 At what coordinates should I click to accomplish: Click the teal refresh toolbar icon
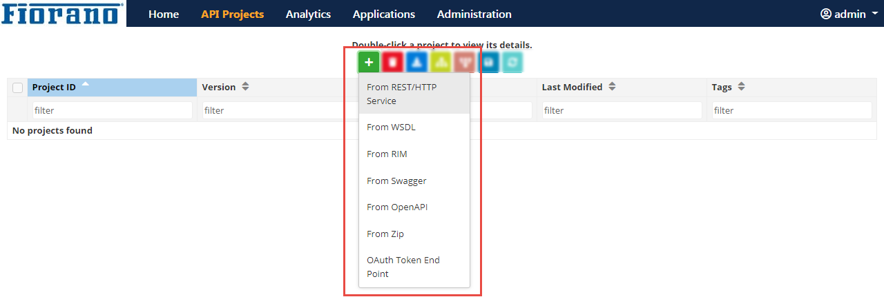click(x=512, y=62)
